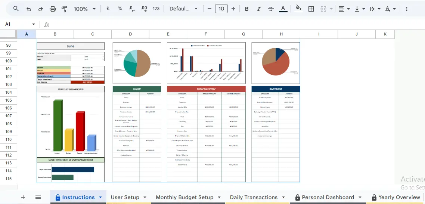Click the MONTHLY BREAKDOWN heading

[71, 89]
